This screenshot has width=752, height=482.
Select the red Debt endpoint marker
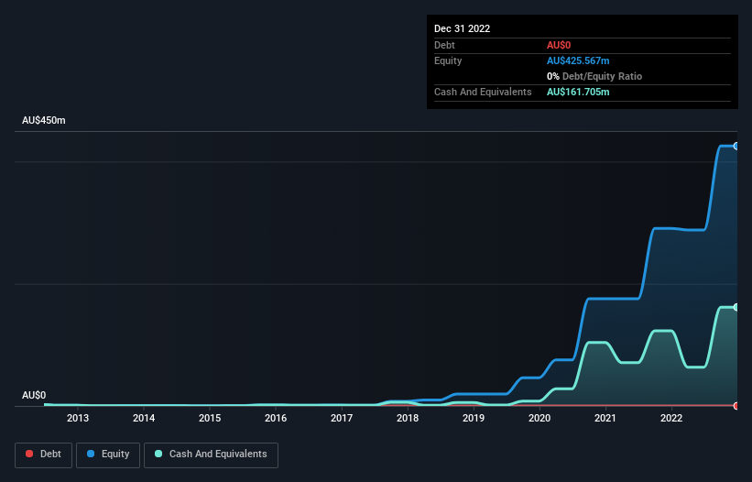[x=736, y=406]
